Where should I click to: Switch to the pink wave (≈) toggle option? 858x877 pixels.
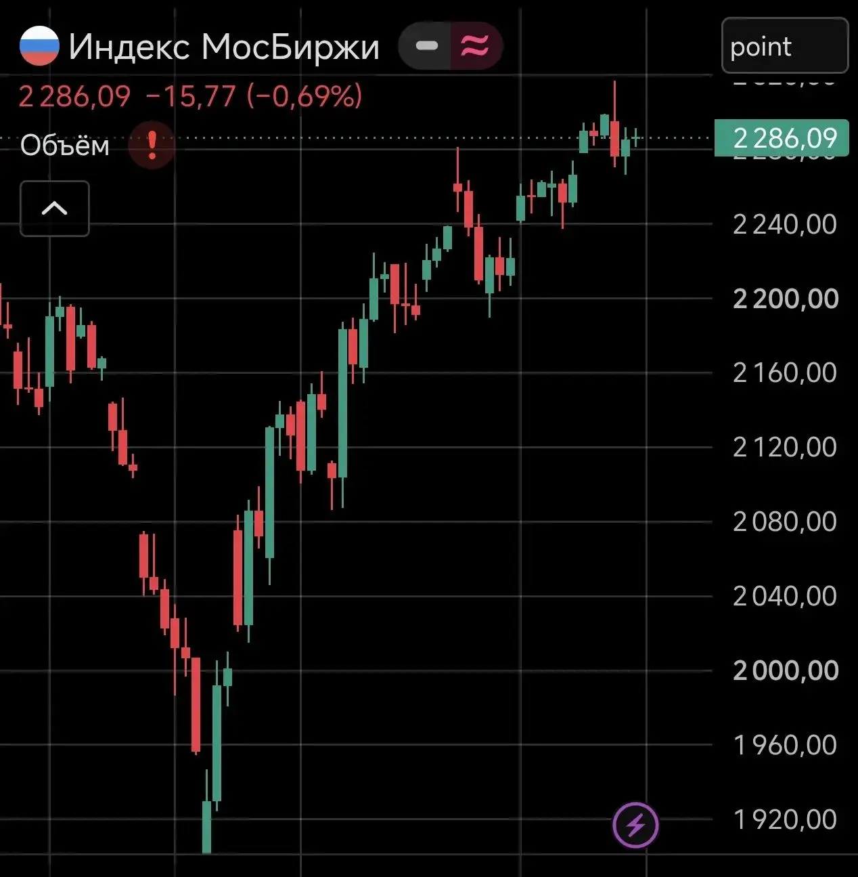[476, 46]
